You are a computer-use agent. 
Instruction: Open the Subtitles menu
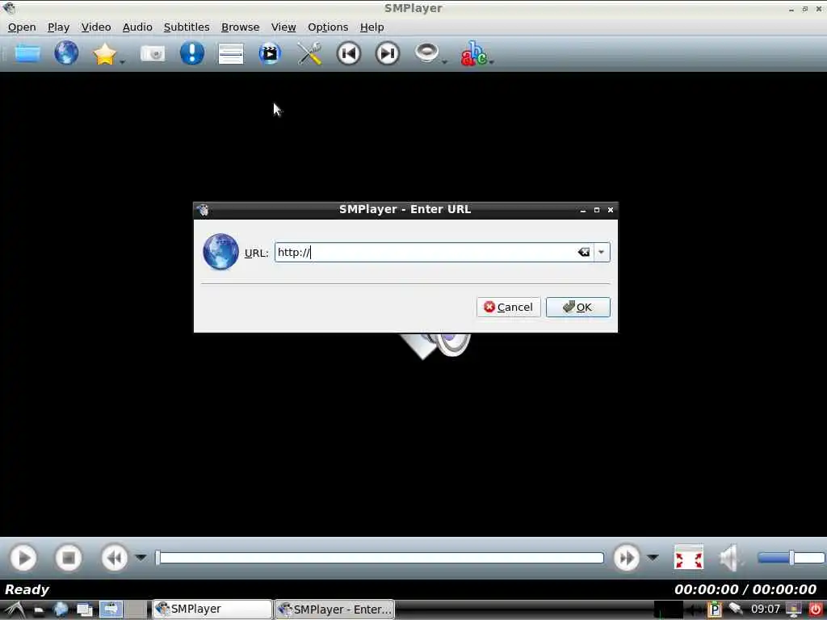(x=187, y=27)
